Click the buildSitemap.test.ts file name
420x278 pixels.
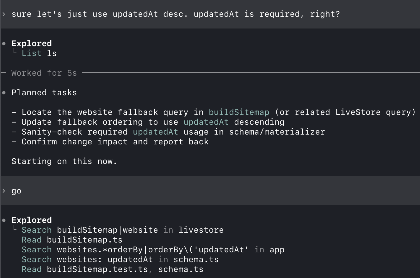pos(99,269)
